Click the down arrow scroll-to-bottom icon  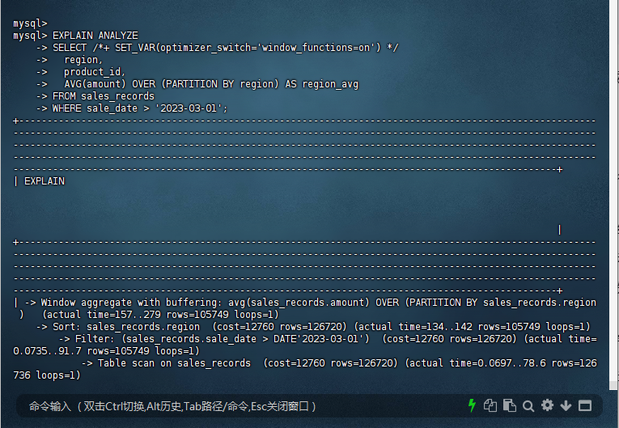click(x=566, y=405)
